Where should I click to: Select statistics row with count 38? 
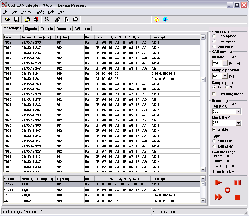click(x=102, y=201)
